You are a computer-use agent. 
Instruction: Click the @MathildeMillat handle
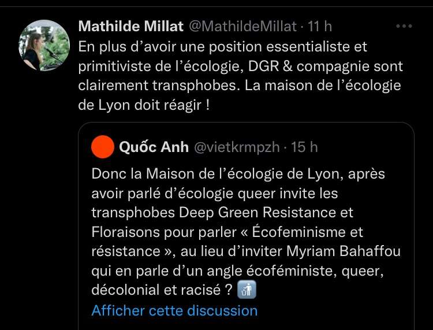tap(242, 27)
